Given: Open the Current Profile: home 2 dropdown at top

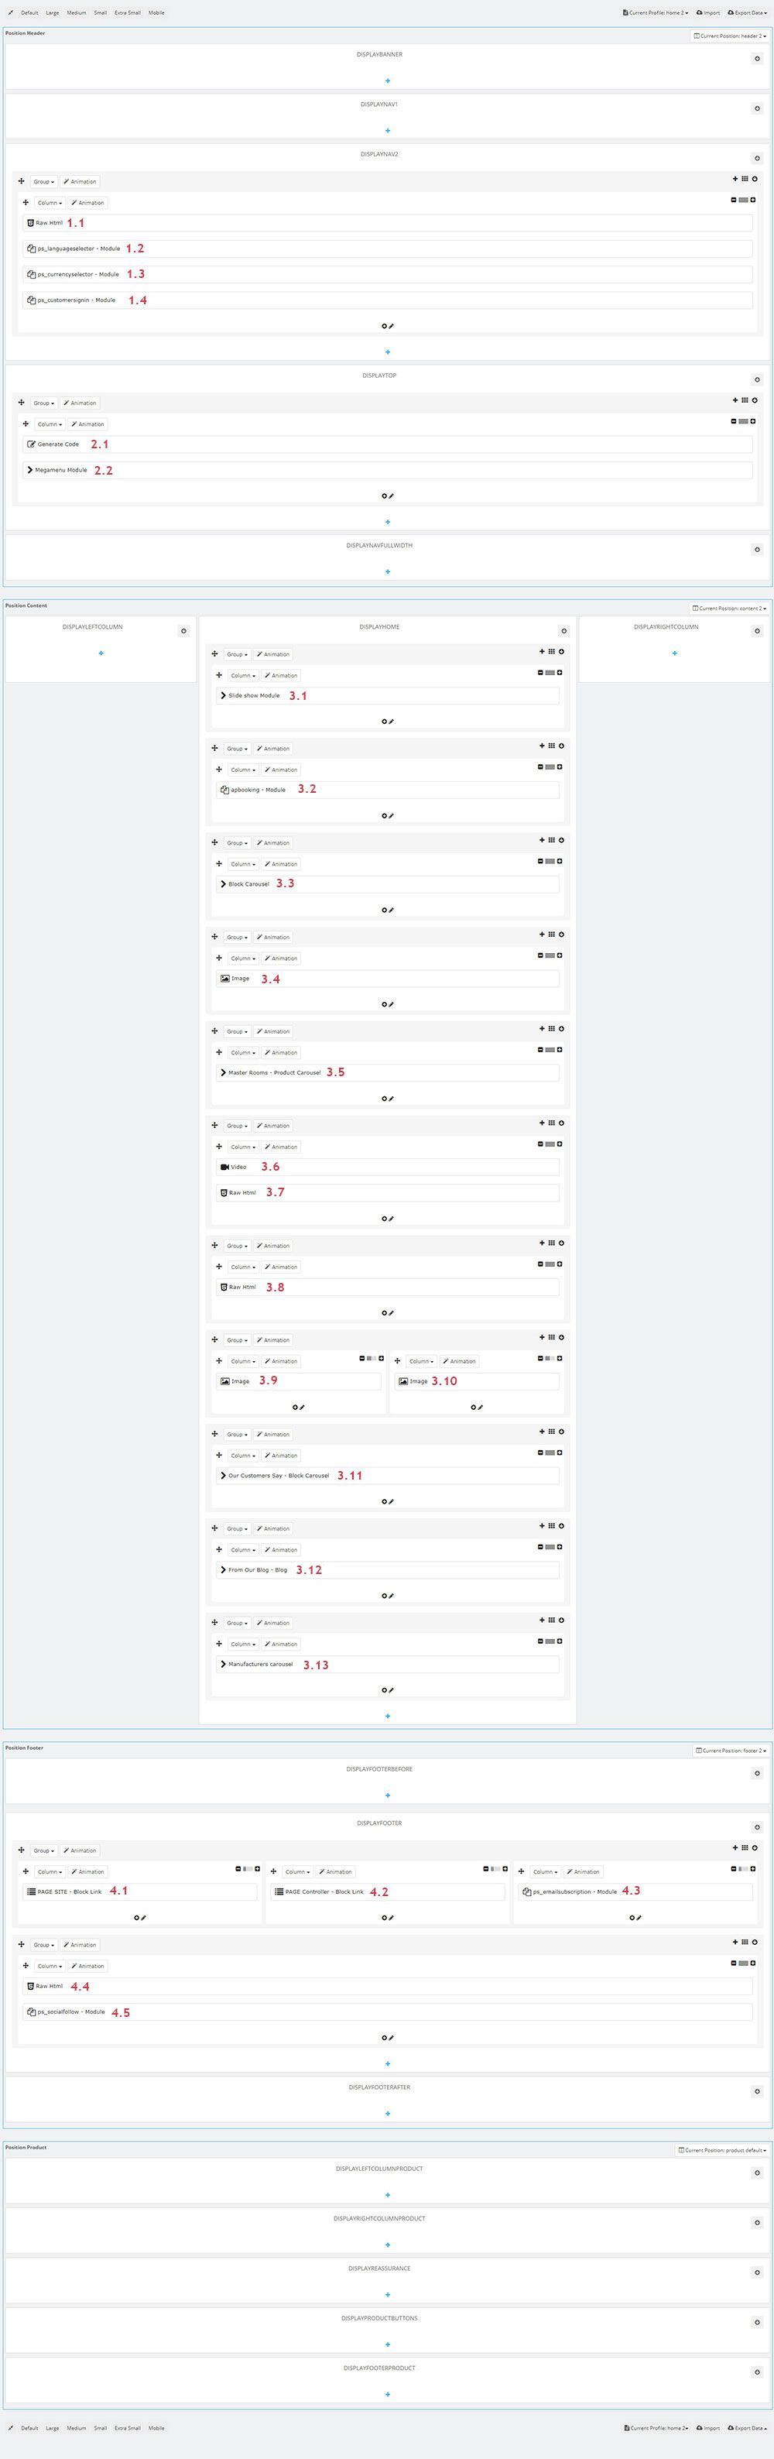Looking at the screenshot, I should point(656,12).
